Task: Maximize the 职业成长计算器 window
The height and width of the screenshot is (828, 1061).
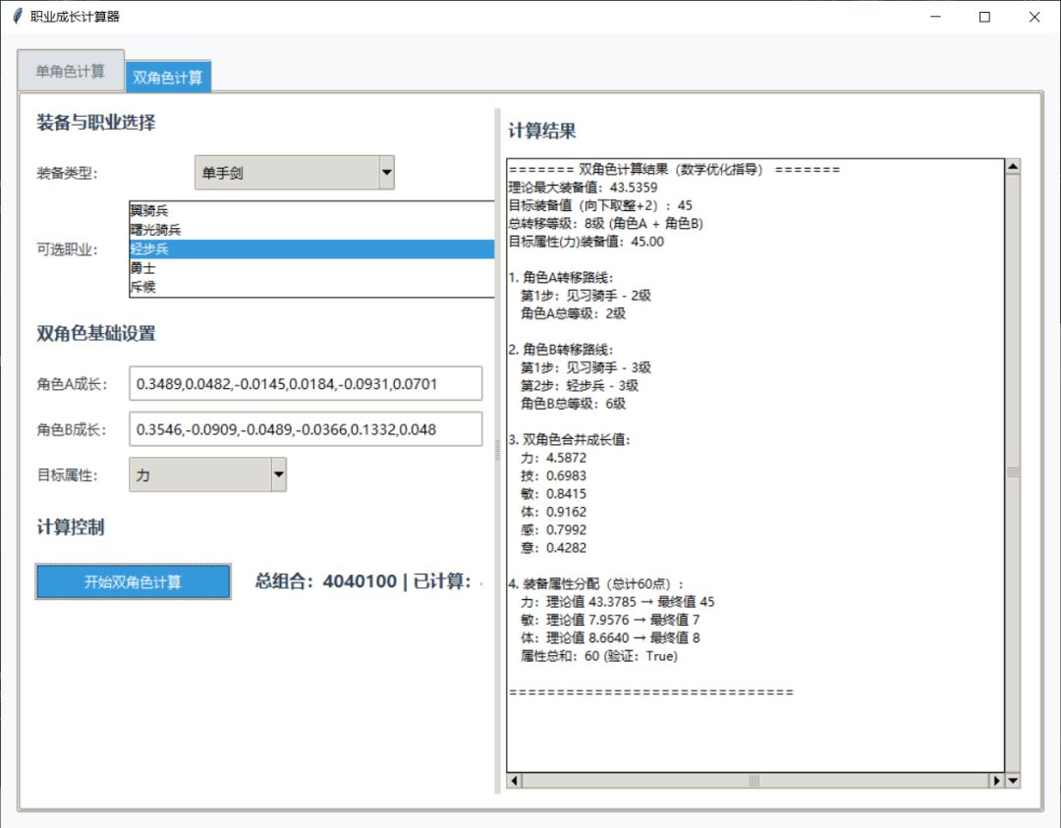Action: click(984, 17)
